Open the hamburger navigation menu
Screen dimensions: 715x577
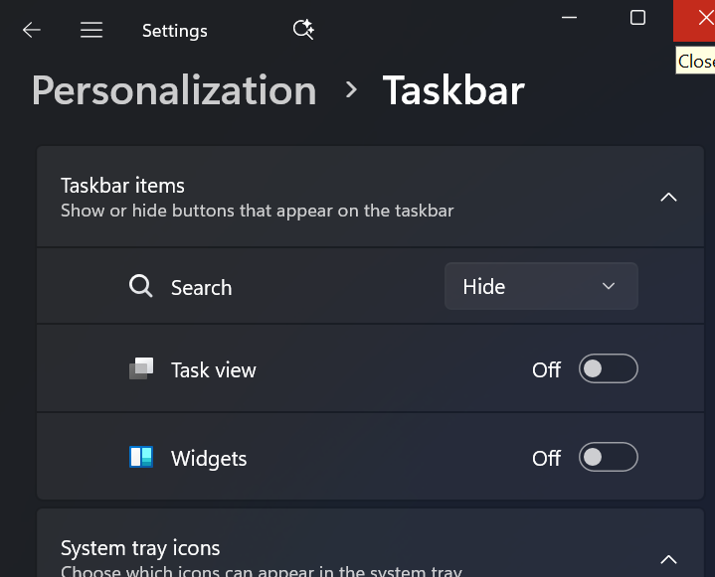[91, 30]
